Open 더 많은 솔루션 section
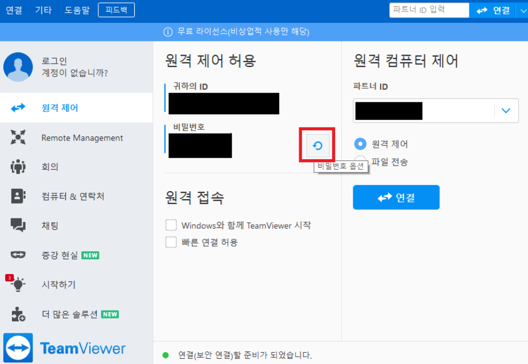Screen dimensions: 528x364 tap(76, 314)
